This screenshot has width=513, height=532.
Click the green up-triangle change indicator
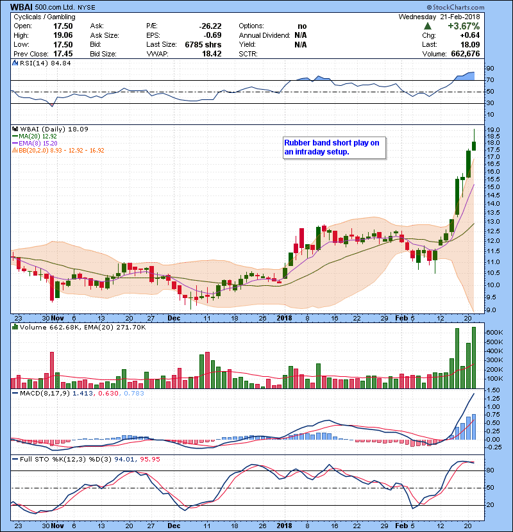(428, 26)
